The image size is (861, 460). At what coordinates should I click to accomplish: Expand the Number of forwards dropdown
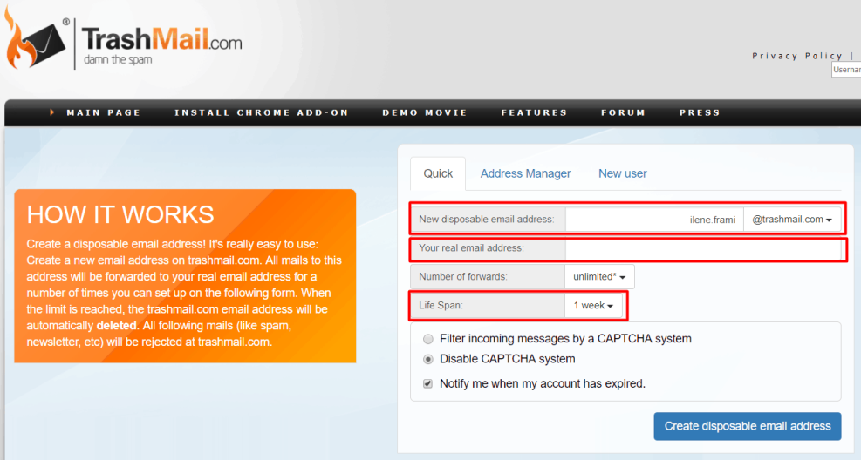coord(599,277)
